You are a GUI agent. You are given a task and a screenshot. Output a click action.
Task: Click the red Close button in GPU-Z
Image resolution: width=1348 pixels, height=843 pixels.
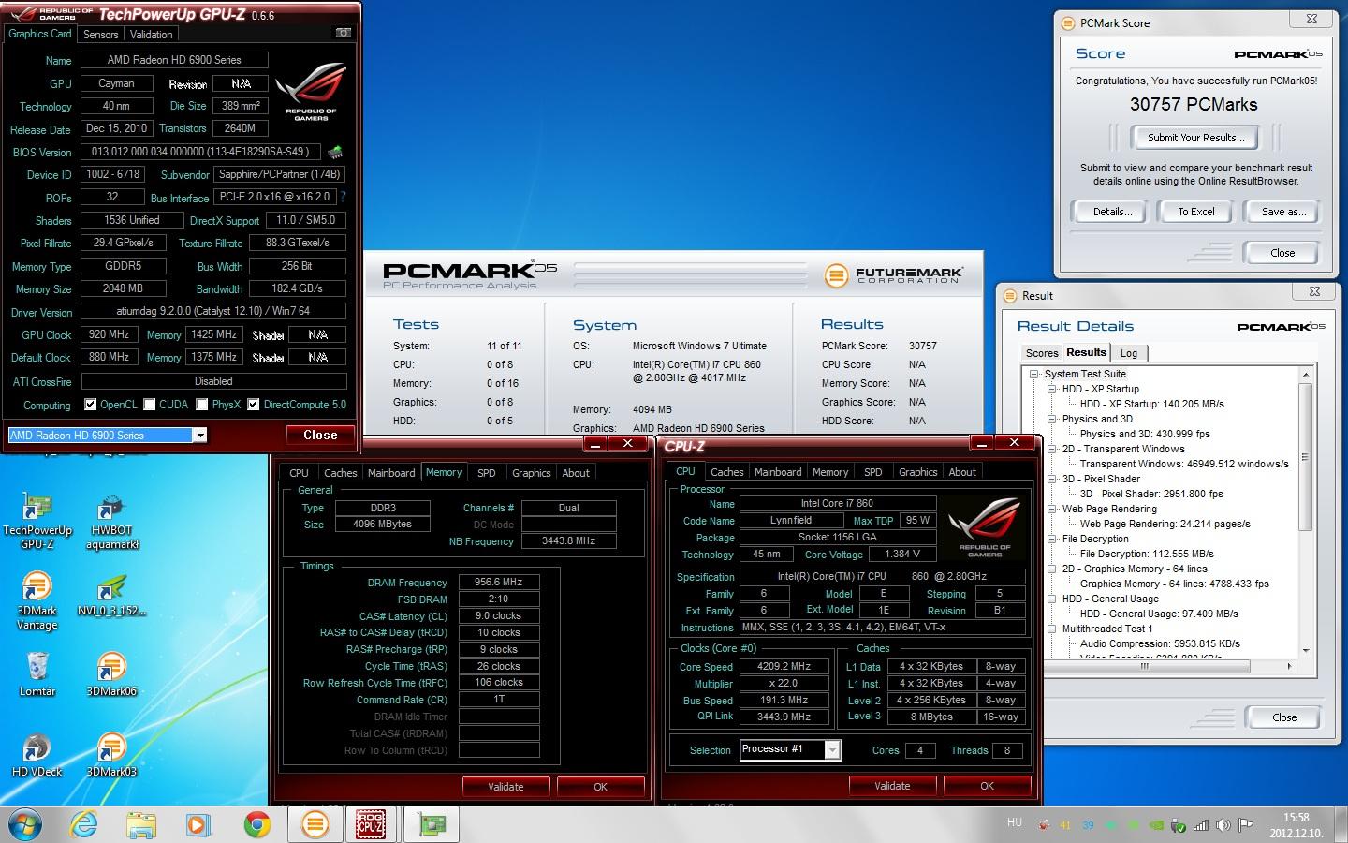(x=320, y=436)
